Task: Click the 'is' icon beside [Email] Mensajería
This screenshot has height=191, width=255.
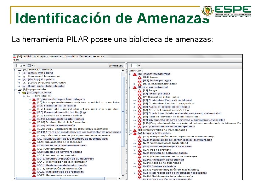Action: [x=24, y=73]
